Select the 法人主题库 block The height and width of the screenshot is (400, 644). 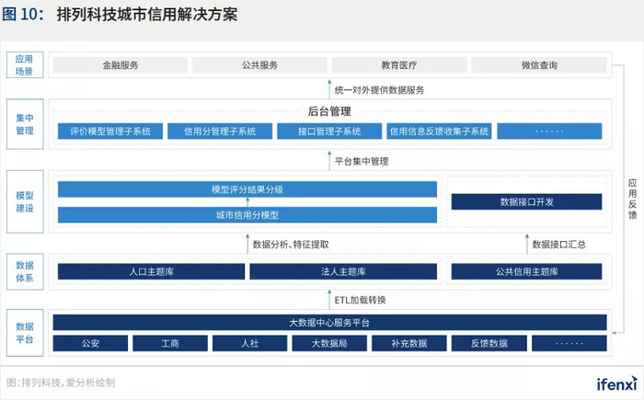(343, 271)
